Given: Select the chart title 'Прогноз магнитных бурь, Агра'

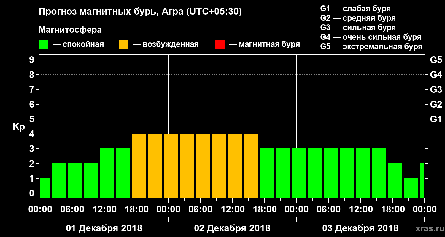Looking at the screenshot, I should pos(111,12).
